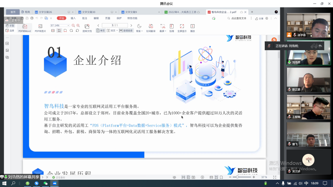Open the 批注 ribbon tab
The image size is (333, 187).
coord(85,18)
